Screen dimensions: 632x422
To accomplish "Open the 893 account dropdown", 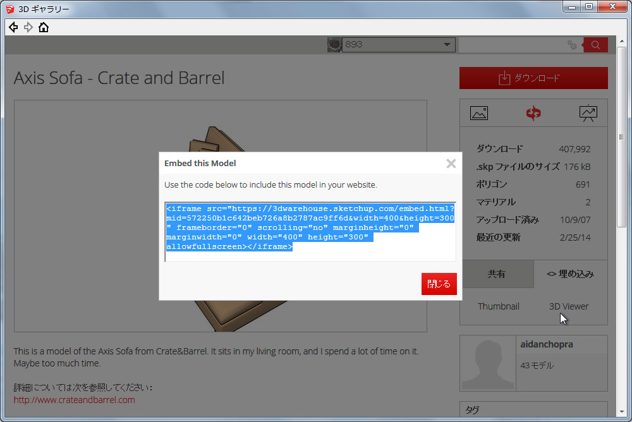I will point(399,45).
